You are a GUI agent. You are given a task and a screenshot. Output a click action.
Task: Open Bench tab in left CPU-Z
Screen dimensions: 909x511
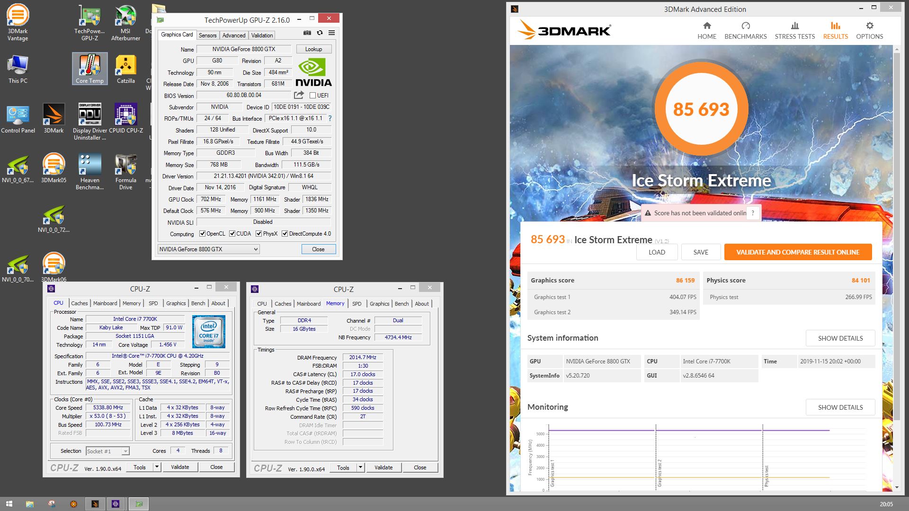[198, 303]
